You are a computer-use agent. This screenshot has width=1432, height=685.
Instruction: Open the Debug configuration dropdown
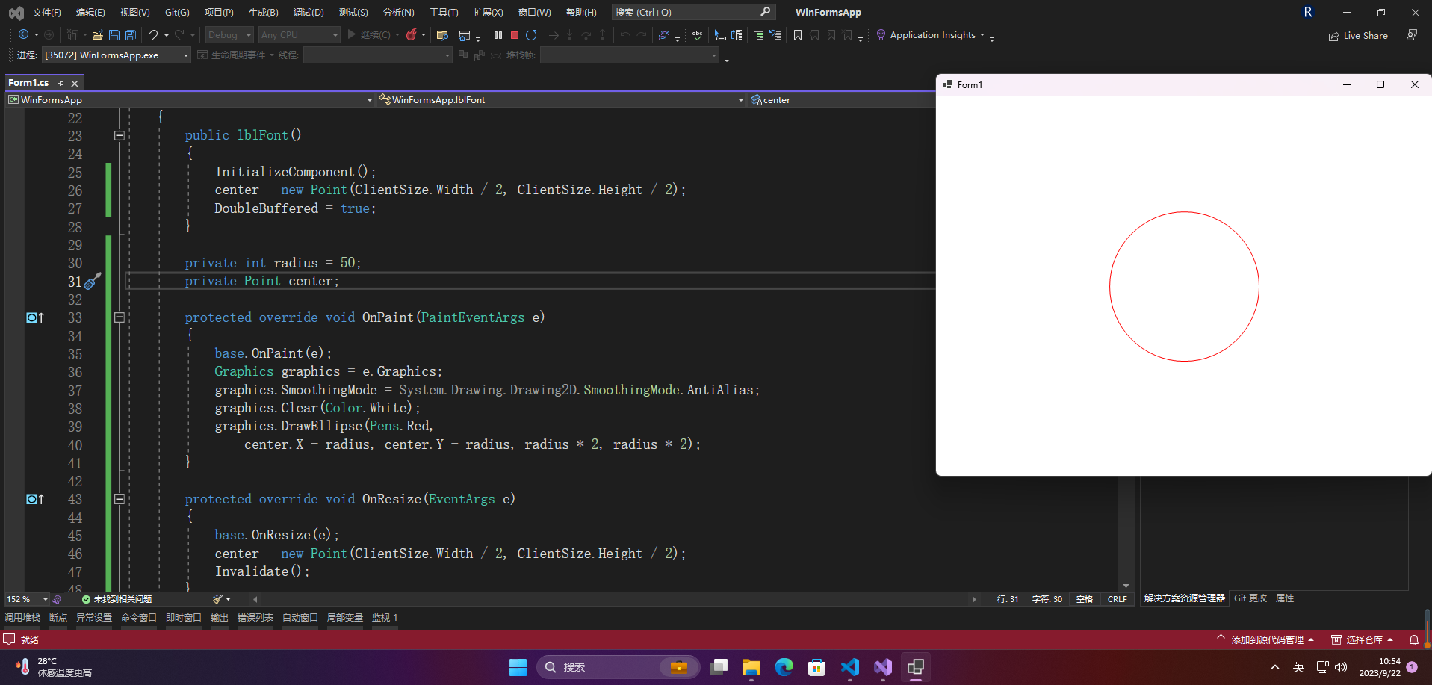[x=229, y=35]
